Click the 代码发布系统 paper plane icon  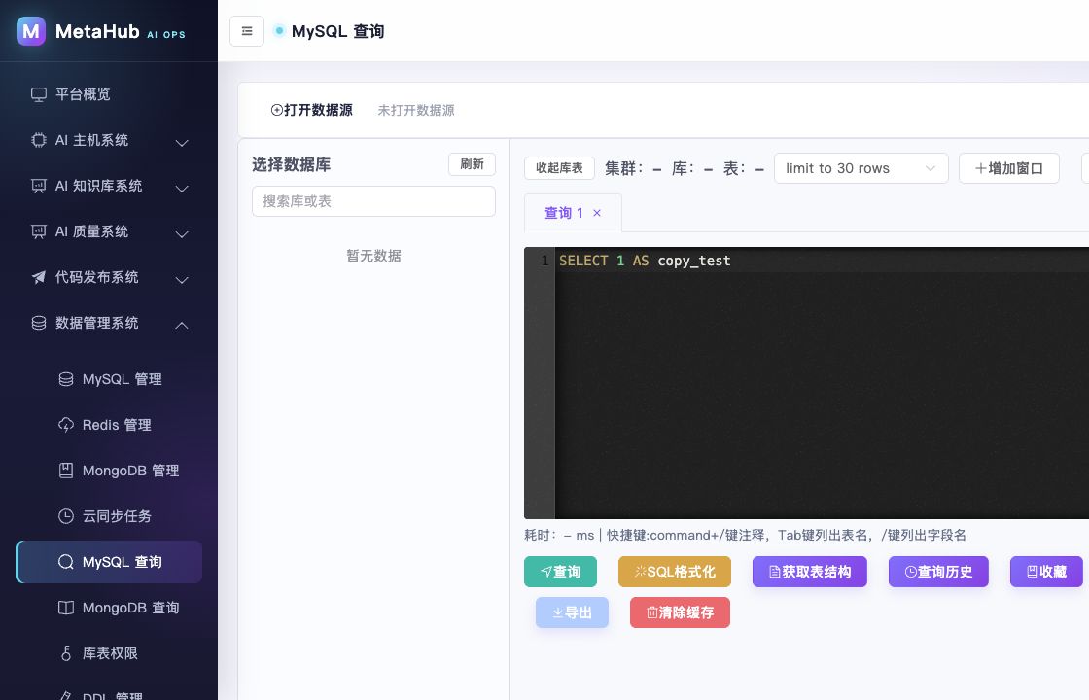[39, 278]
